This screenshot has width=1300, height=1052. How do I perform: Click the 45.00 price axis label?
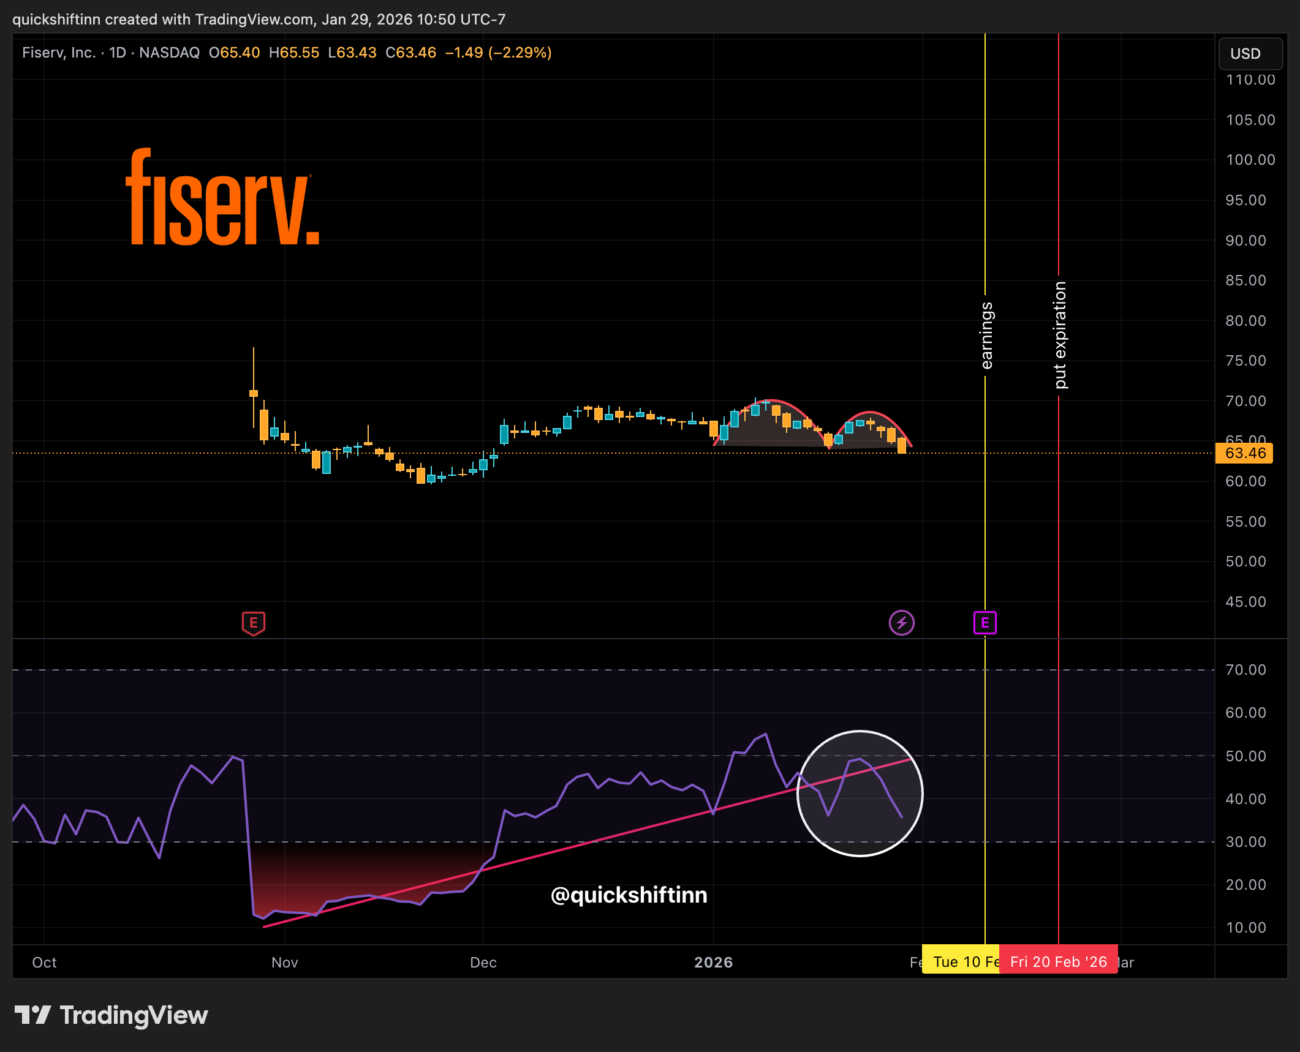point(1245,602)
